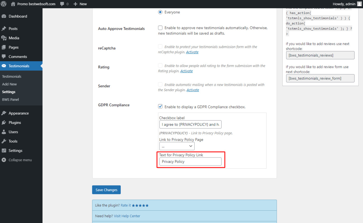The width and height of the screenshot is (363, 223).
Task: Toggle the reCaptcha checkbox
Action: [160, 47]
